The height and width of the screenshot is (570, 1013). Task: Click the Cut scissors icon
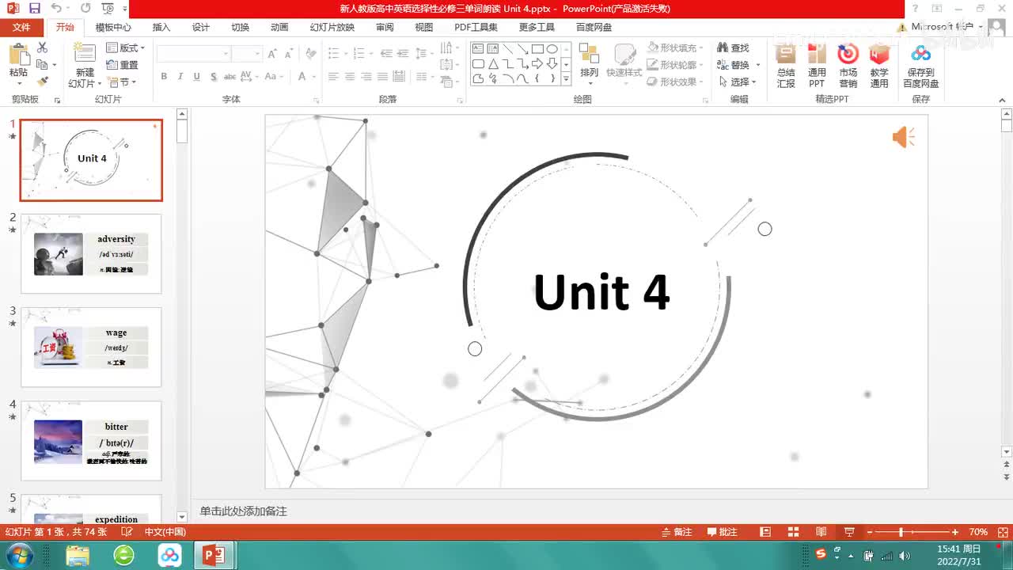pos(42,49)
